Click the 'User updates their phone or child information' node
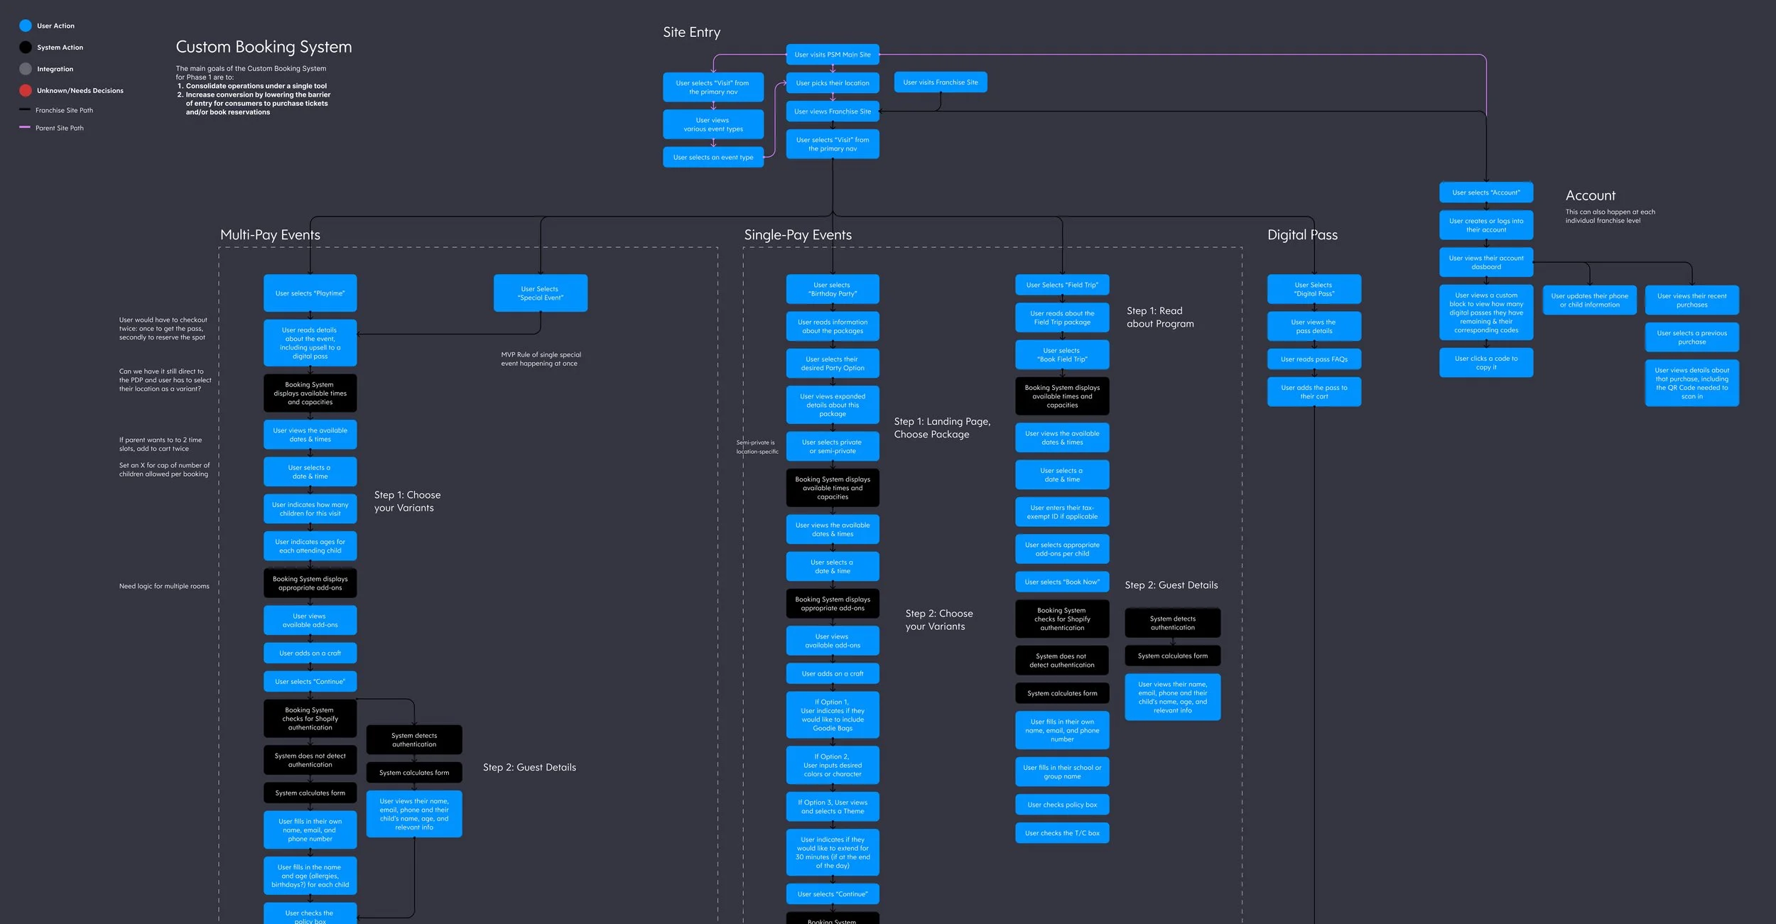This screenshot has height=924, width=1776. tap(1589, 300)
